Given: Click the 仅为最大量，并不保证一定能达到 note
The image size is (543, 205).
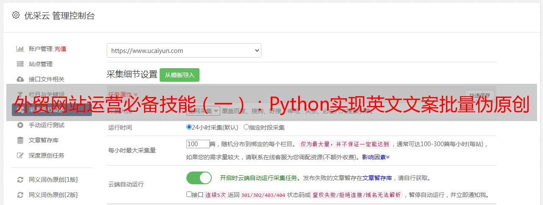Looking at the screenshot, I should point(345,144).
